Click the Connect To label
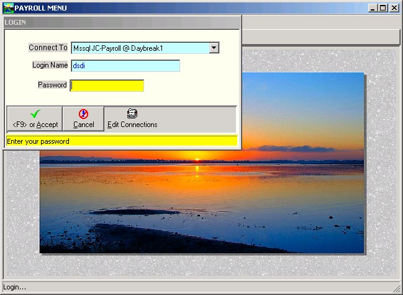 pos(48,48)
